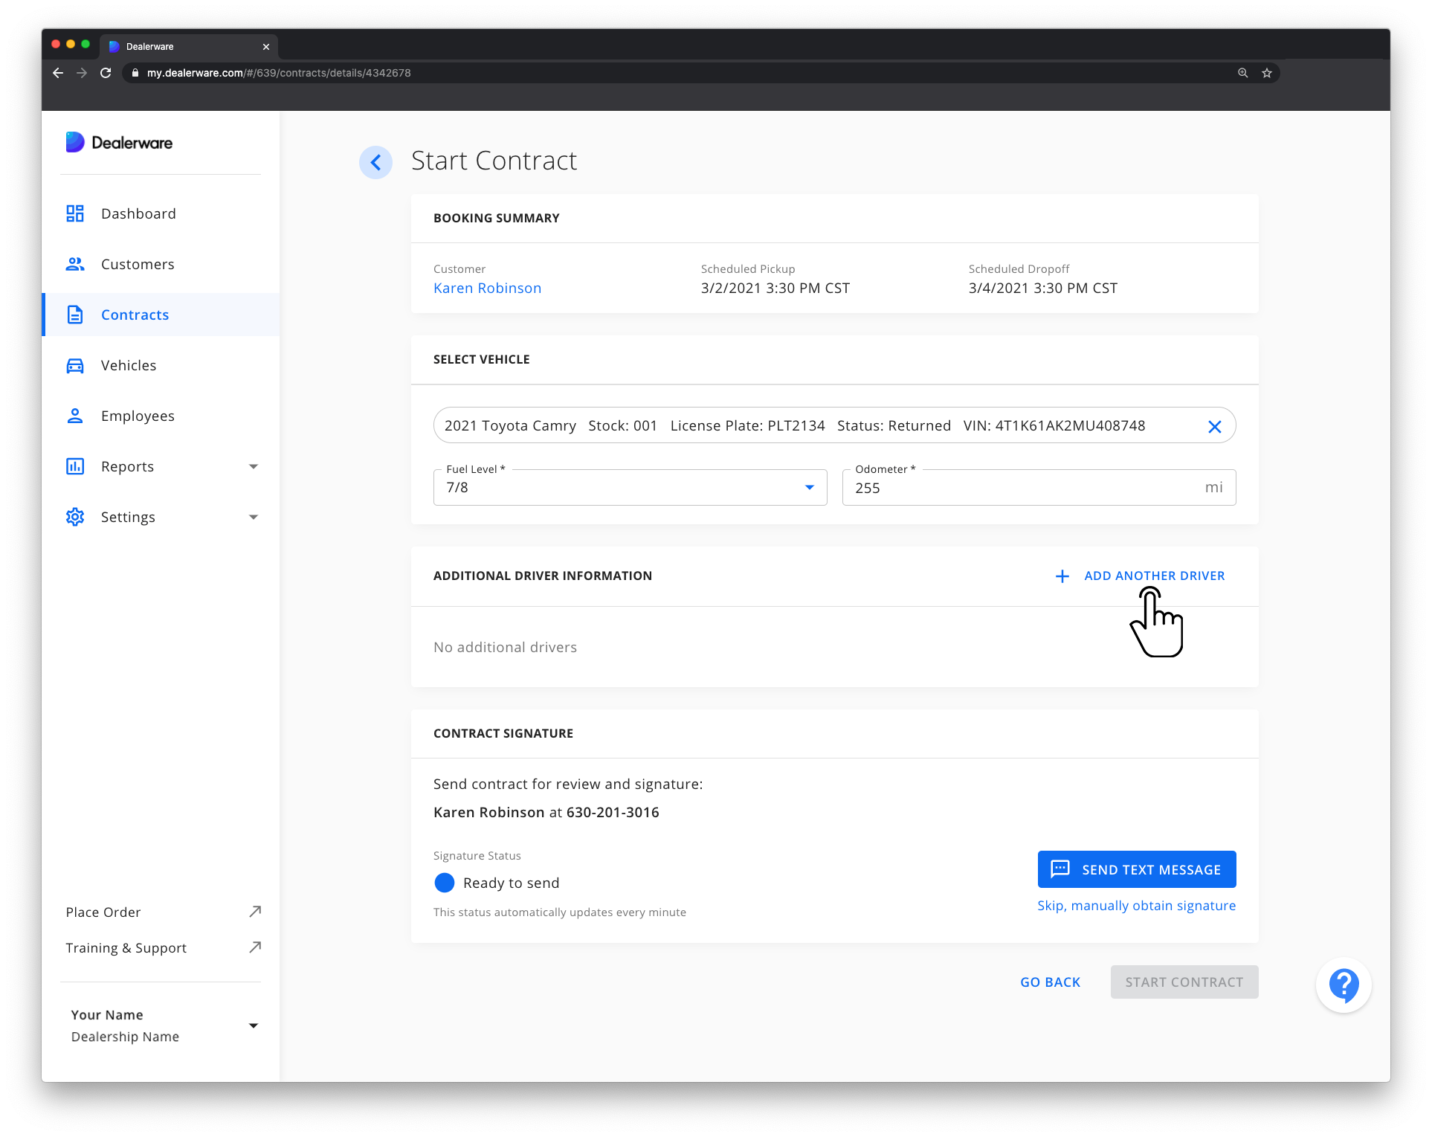Bookmark page with the star icon
Image resolution: width=1432 pixels, height=1137 pixels.
coord(1267,73)
